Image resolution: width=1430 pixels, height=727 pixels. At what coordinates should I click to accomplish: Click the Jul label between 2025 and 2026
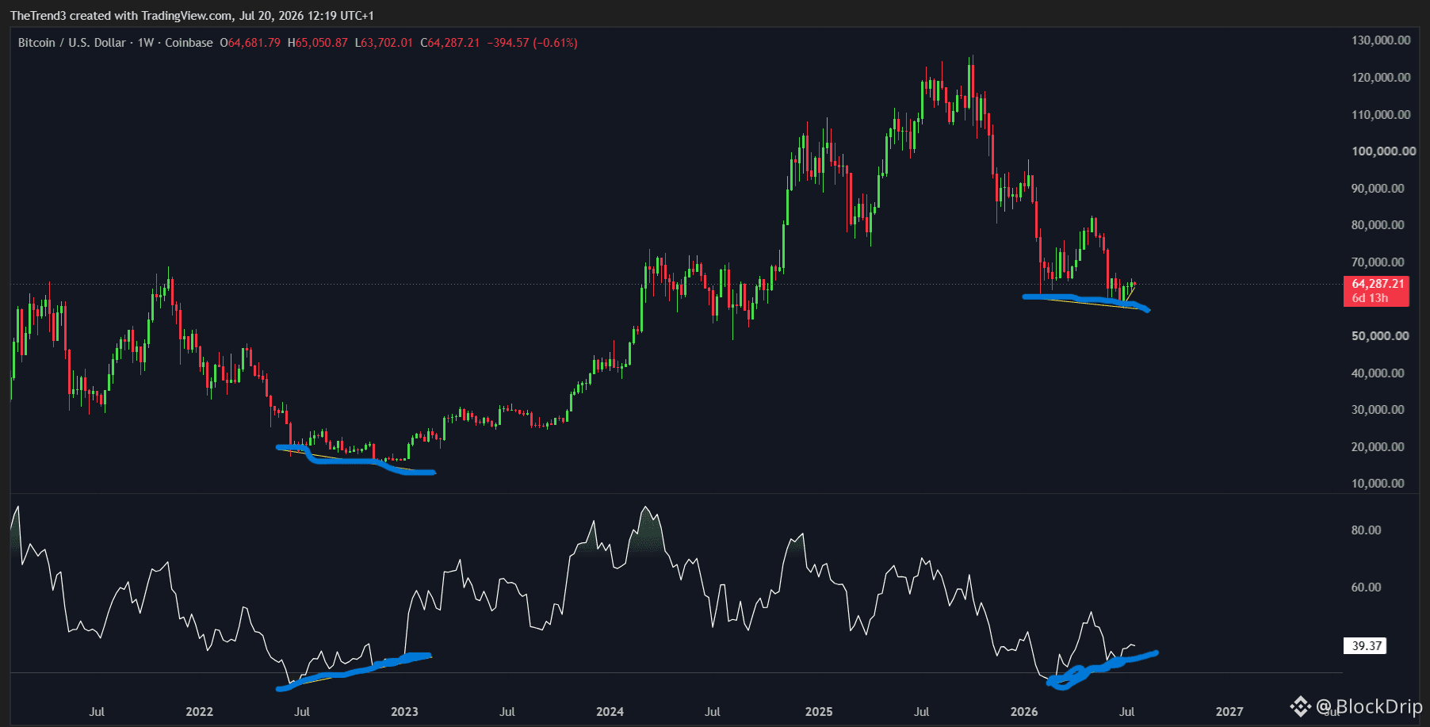click(x=921, y=712)
